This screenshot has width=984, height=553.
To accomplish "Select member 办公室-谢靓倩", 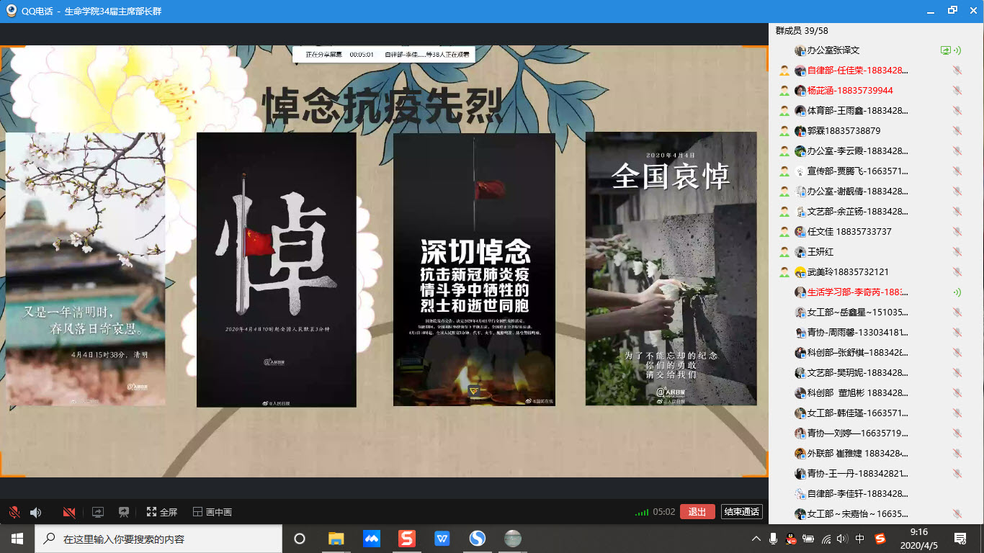I will [857, 192].
